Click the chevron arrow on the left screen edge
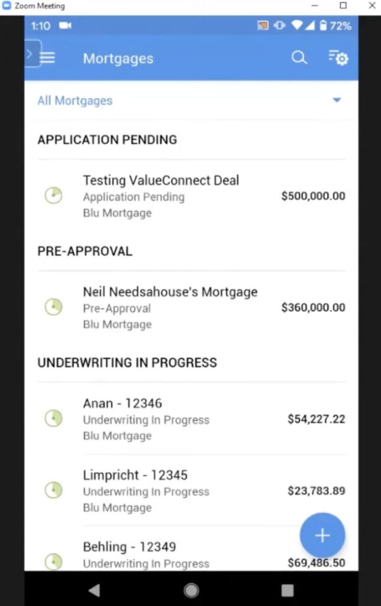The width and height of the screenshot is (381, 606). 28,53
